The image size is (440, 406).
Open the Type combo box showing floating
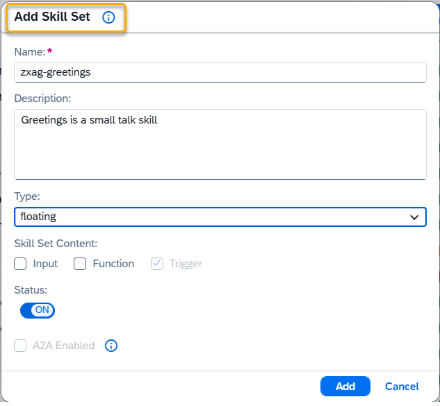[220, 217]
